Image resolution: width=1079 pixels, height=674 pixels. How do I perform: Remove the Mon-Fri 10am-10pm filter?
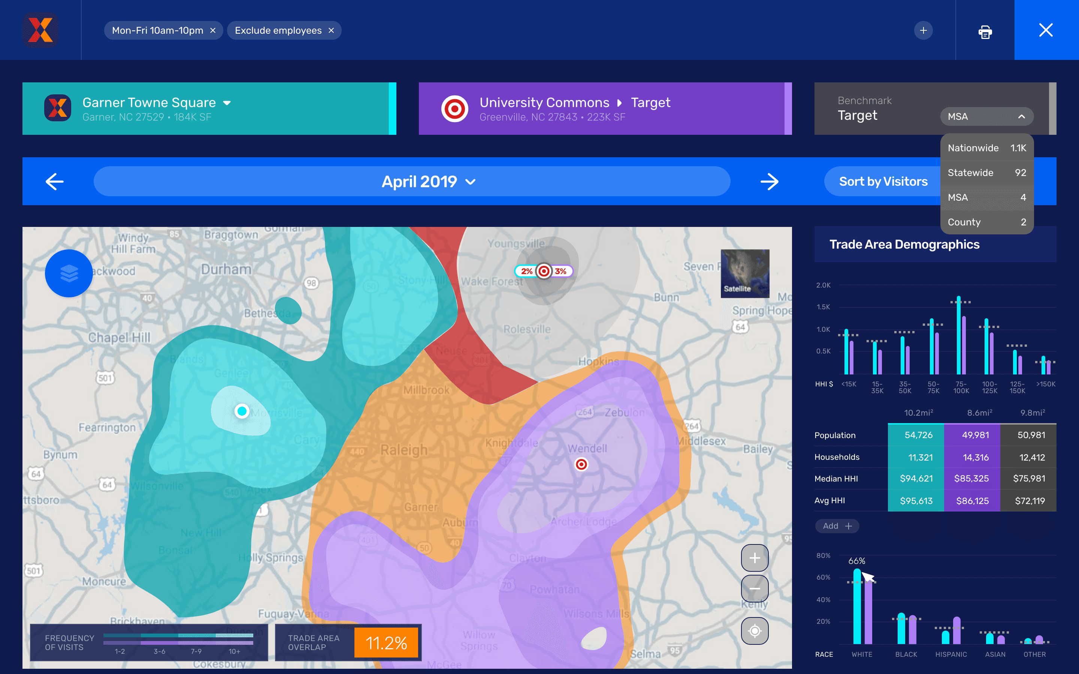(x=213, y=30)
